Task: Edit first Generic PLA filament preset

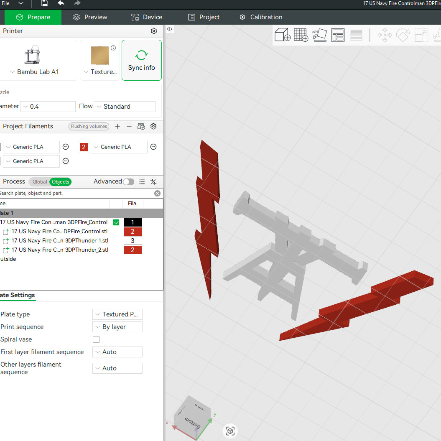Action: pyautogui.click(x=66, y=147)
